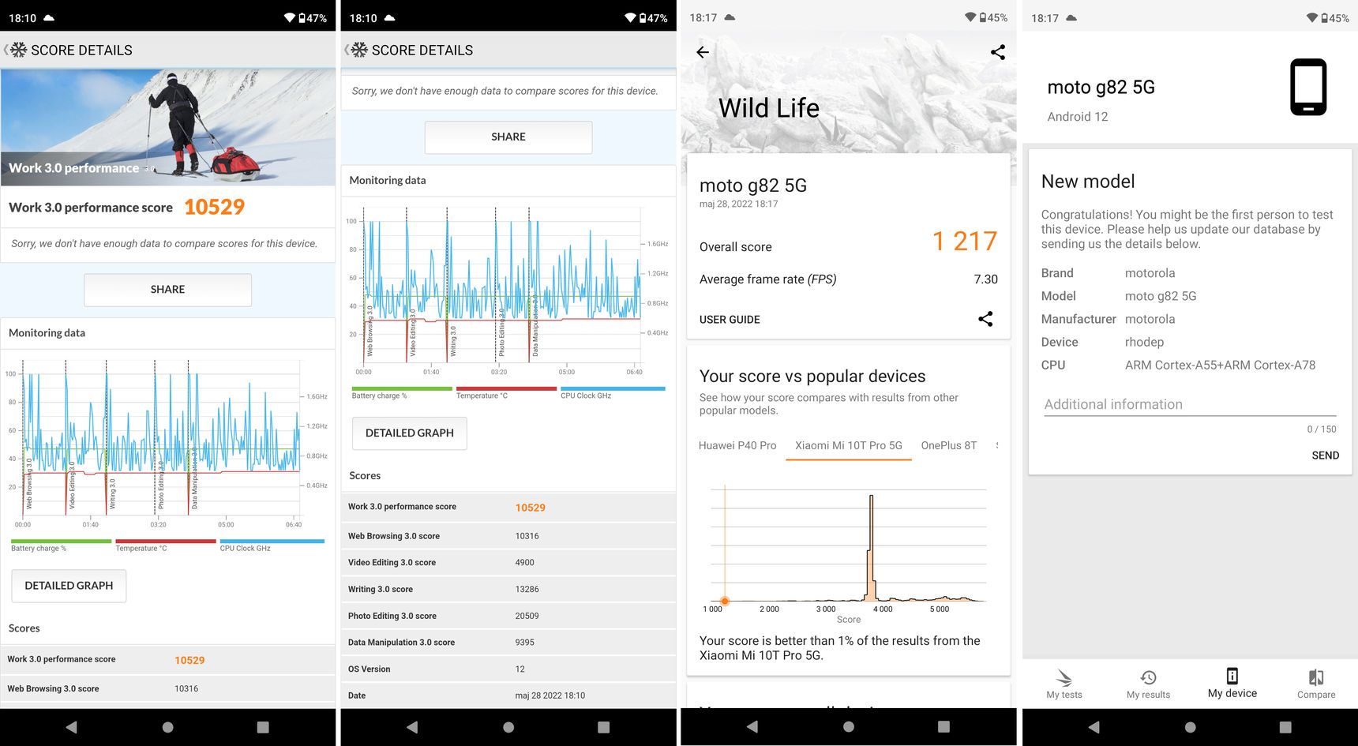Tap Android back button in first panel
1358x746 pixels.
[72, 727]
